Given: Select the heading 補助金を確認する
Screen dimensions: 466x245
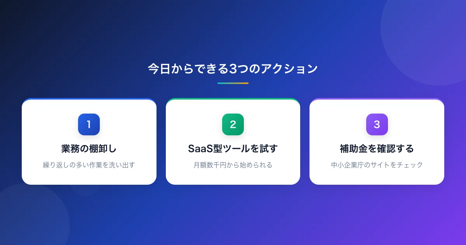Looking at the screenshot, I should click(377, 149).
